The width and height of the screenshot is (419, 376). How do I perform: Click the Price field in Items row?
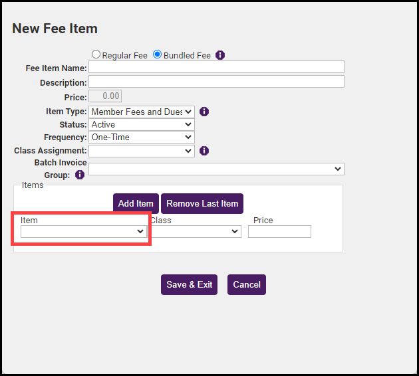coord(279,231)
